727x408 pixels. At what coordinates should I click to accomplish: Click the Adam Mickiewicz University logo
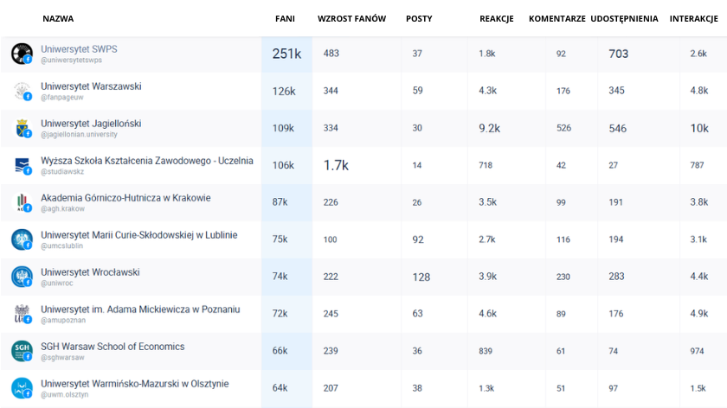click(22, 314)
